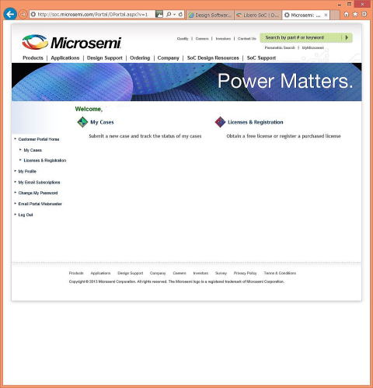Viewport: 373px width, 388px height.
Task: Select My Email Subscriptions in sidebar
Action: click(x=39, y=182)
